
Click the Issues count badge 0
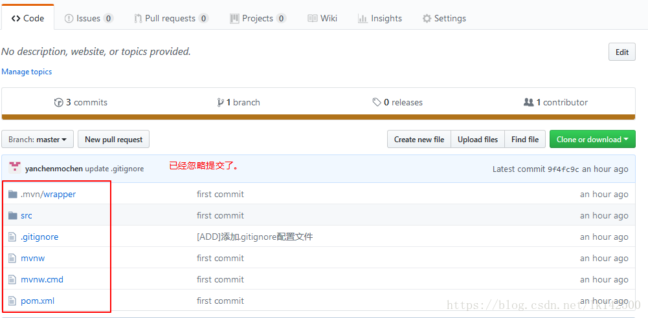coord(108,18)
